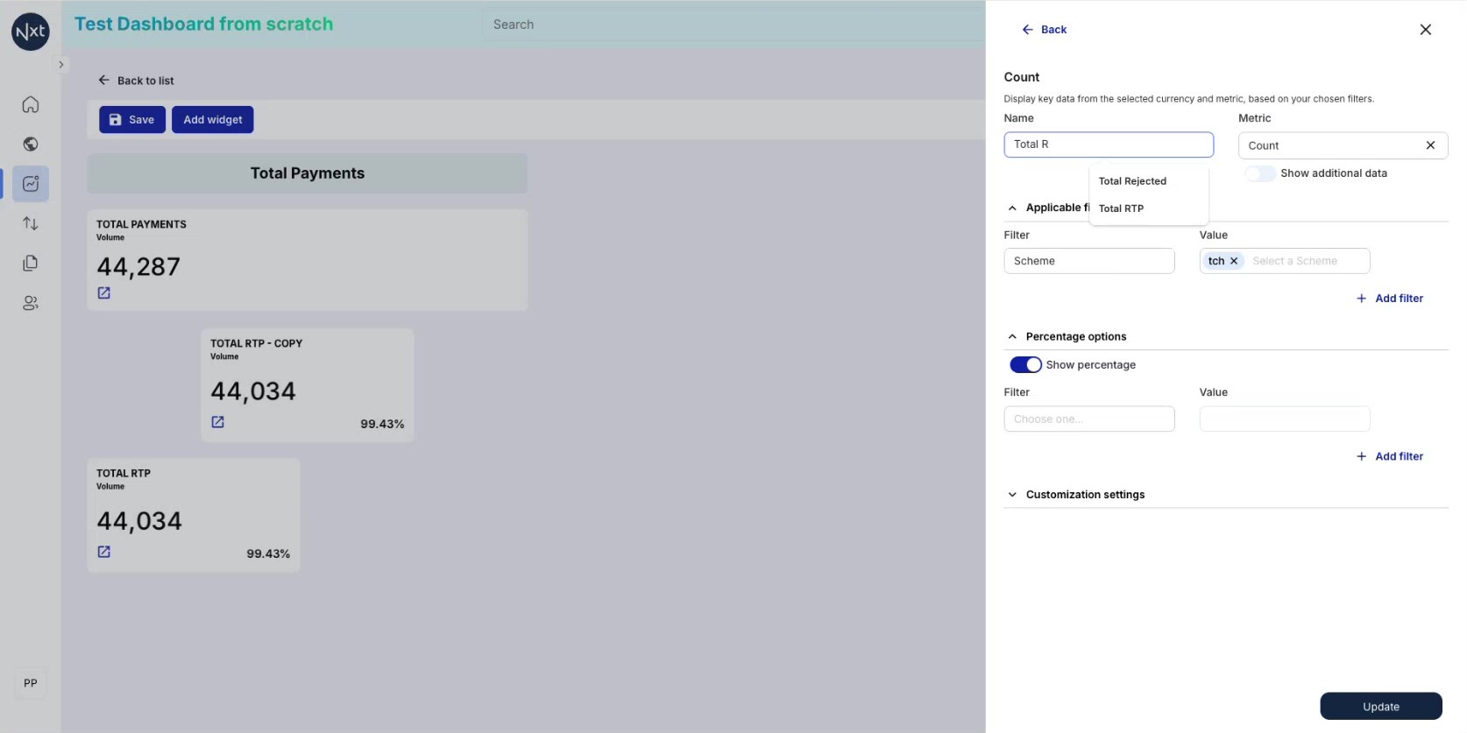The image size is (1467, 733).
Task: Click the Name input field
Action: 1109,144
